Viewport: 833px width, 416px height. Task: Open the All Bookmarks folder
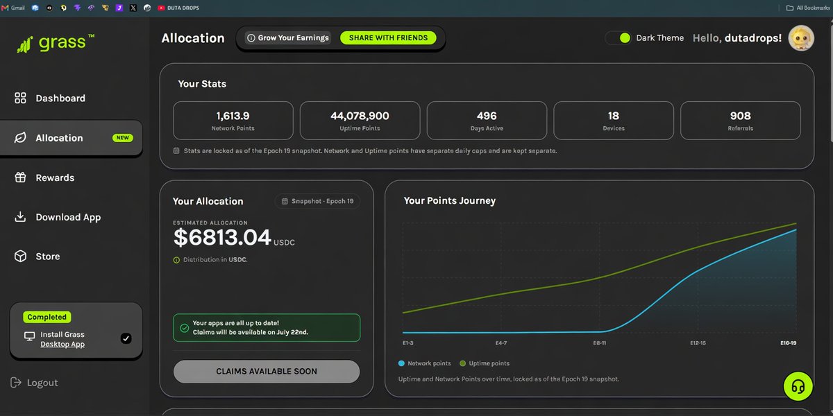pos(807,8)
